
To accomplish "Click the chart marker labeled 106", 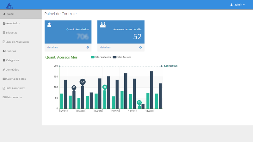I will point(83,82).
